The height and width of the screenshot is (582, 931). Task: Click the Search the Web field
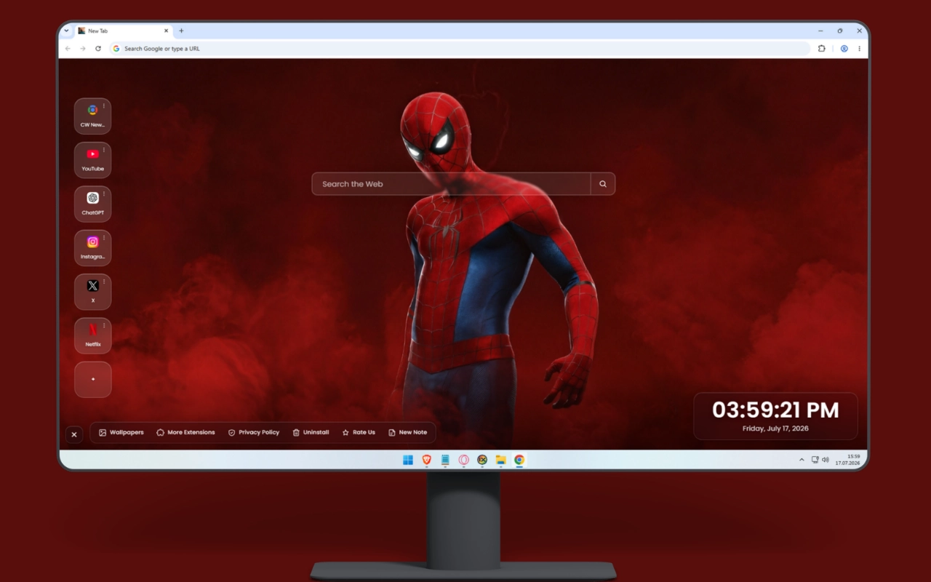coord(451,184)
